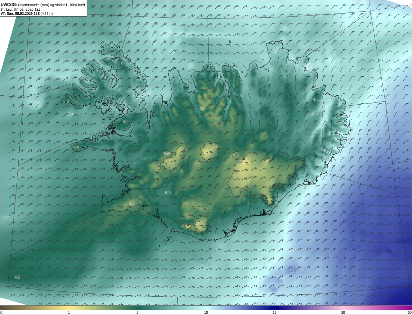
Task: Select the 5 tick on the color scale
Action: [137, 312]
